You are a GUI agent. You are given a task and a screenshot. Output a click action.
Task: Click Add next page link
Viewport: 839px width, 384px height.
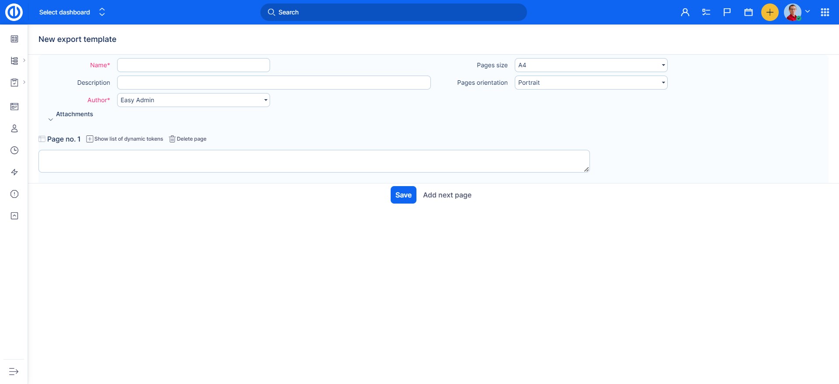447,195
